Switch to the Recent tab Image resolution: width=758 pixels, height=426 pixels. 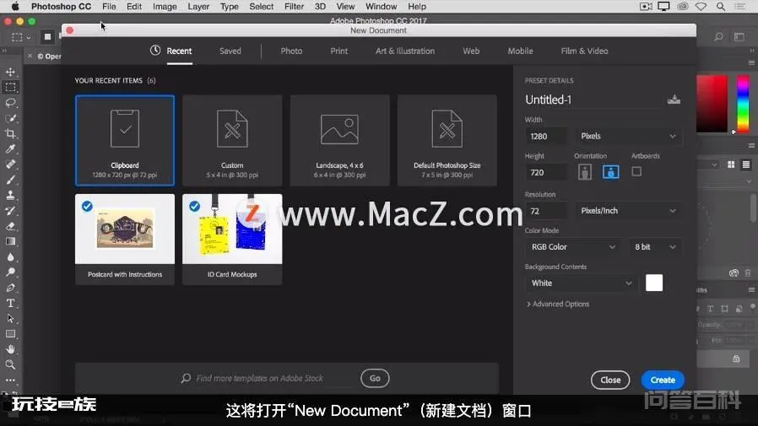179,51
